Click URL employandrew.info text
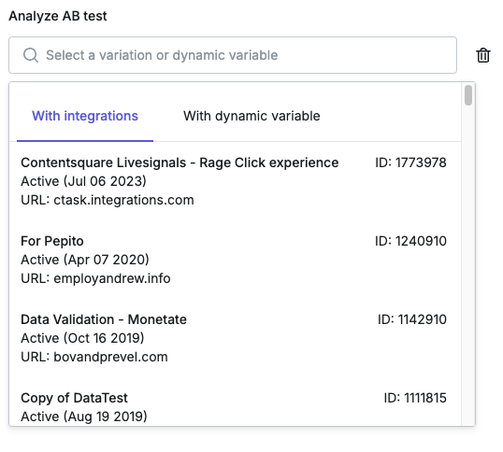 tap(95, 278)
